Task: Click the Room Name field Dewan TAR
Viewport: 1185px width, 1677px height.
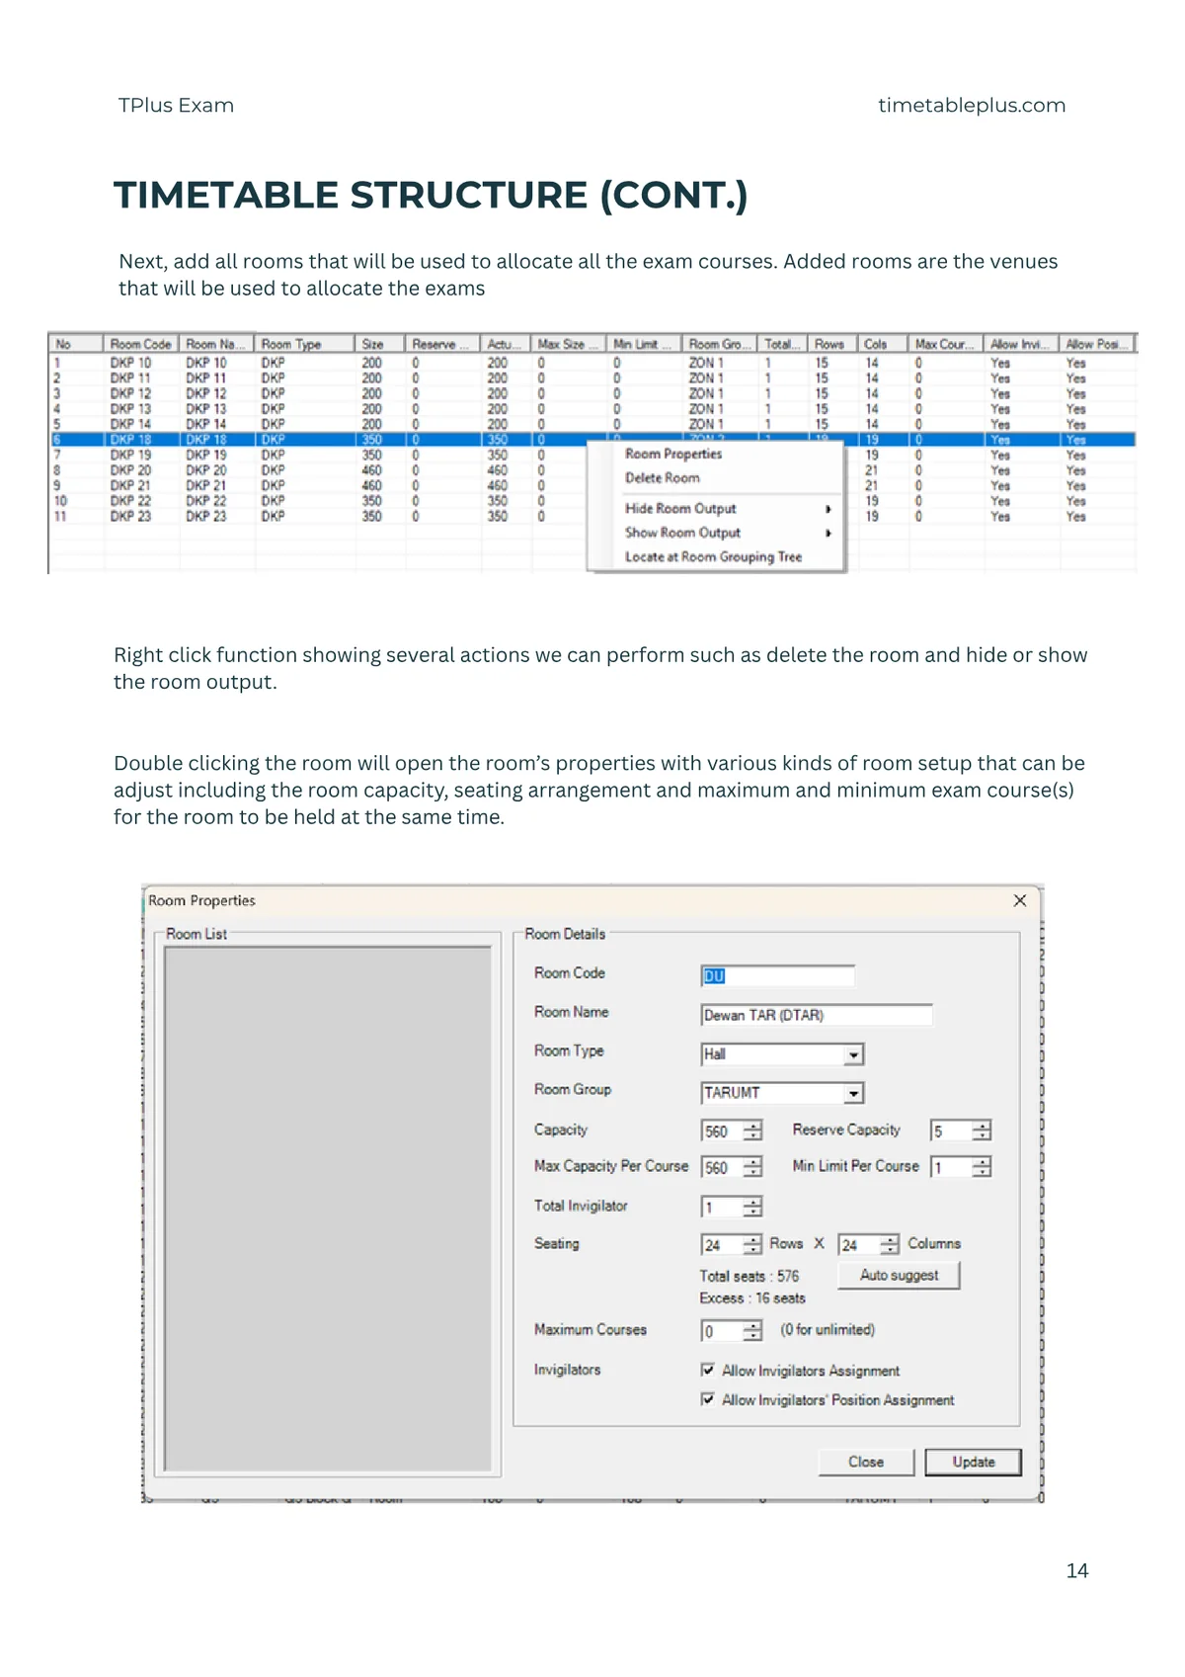Action: click(816, 1015)
